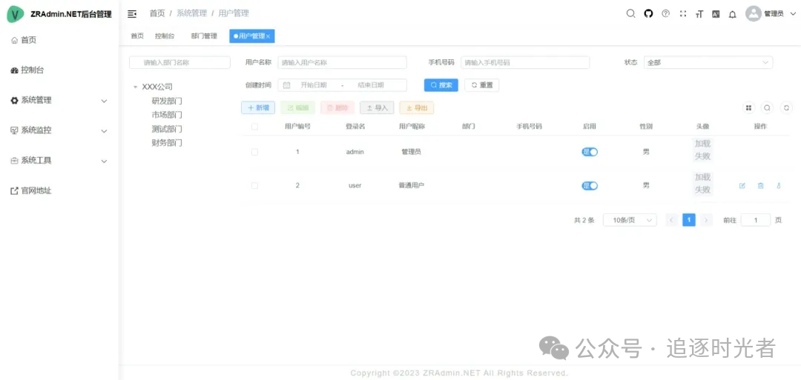Open the 状态 dropdown showing 全部
Screen dimensions: 801x380
(708, 63)
